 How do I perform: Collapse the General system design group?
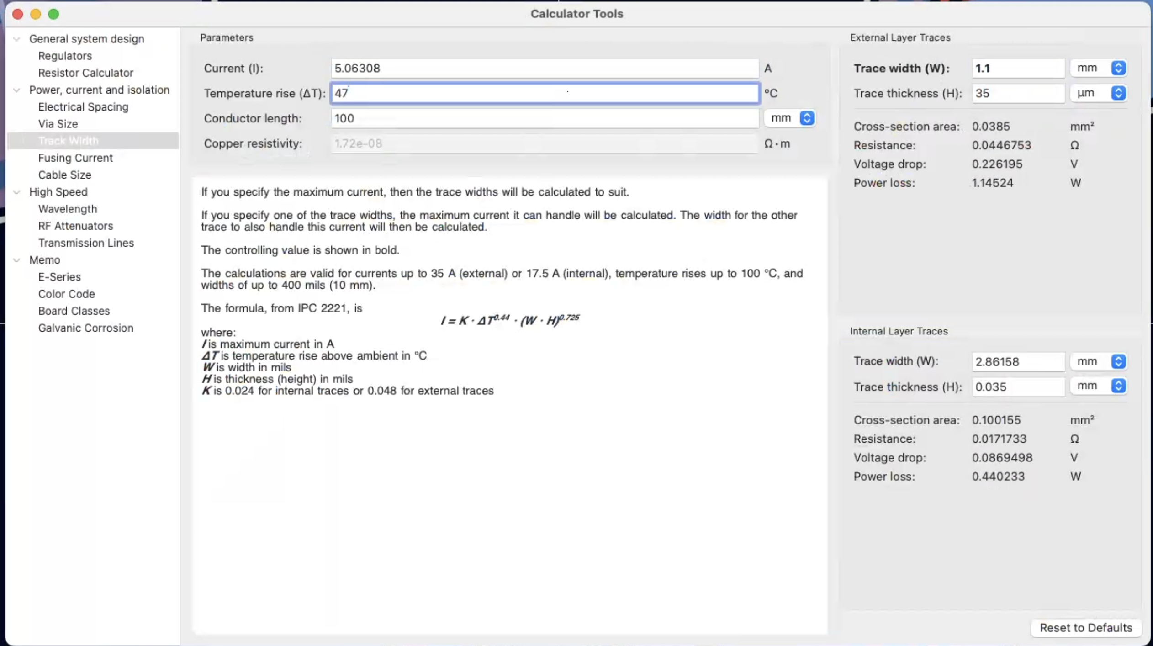click(x=17, y=39)
